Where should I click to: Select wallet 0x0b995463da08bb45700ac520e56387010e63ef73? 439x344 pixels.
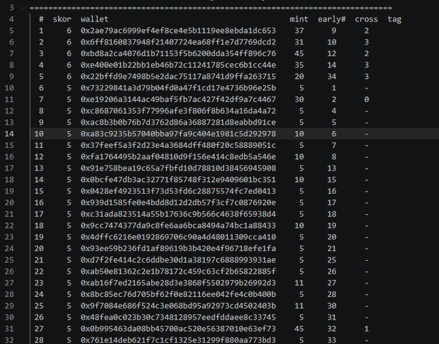coord(178,329)
